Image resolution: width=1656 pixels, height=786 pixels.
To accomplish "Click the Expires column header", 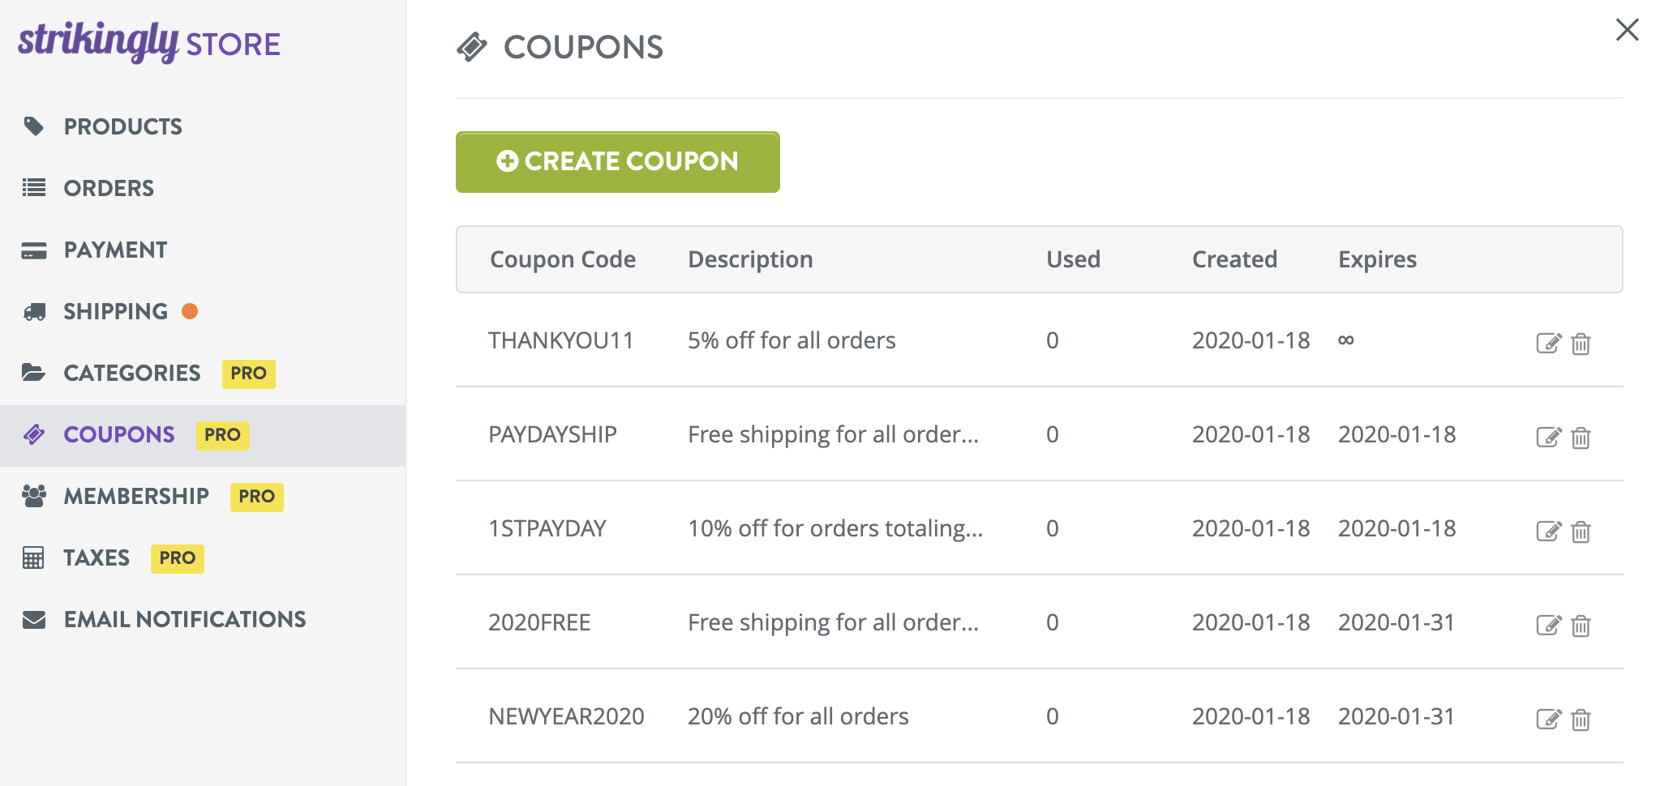I will 1376,259.
